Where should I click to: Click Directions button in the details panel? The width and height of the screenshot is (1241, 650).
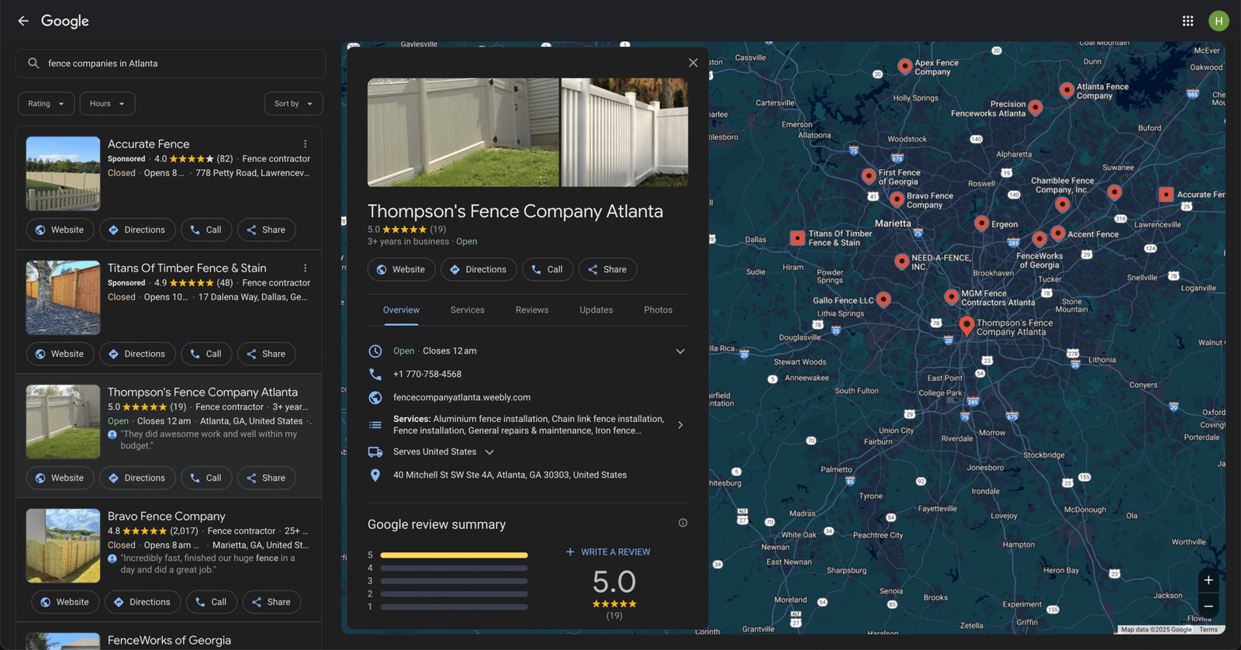479,269
